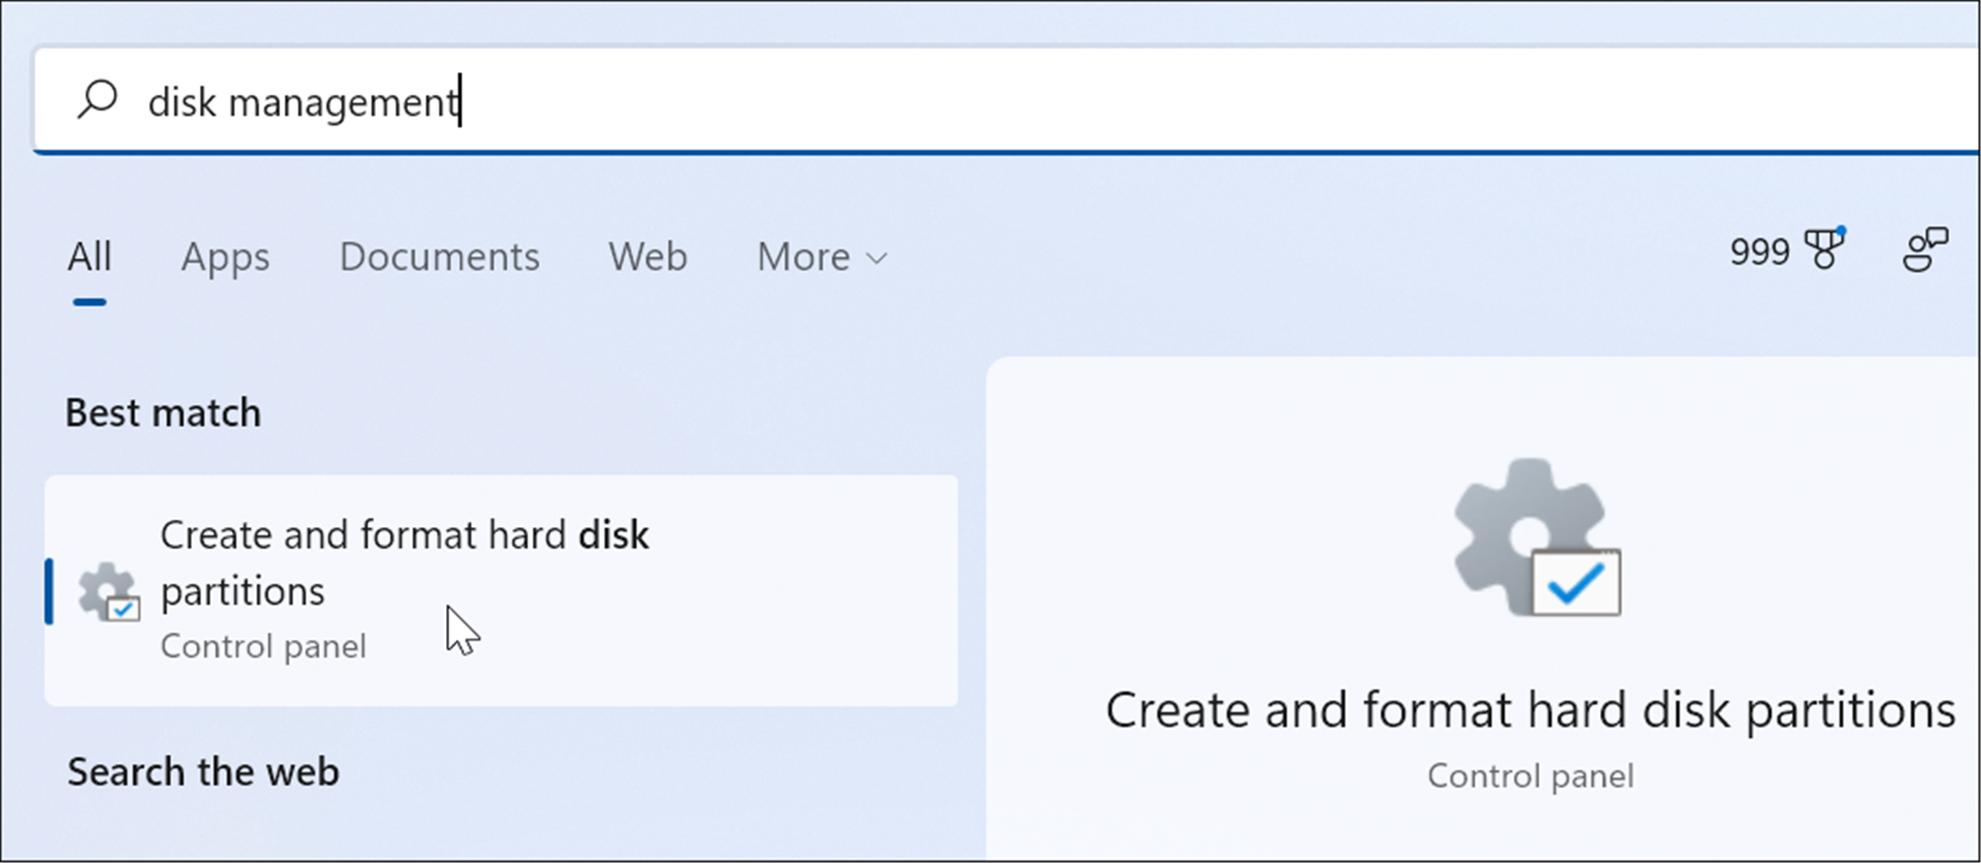Click the highlighted Best match result card

[x=503, y=590]
